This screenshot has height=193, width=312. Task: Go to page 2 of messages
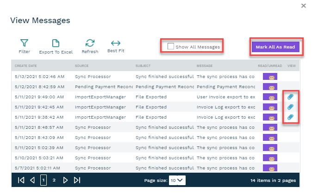[54, 180]
